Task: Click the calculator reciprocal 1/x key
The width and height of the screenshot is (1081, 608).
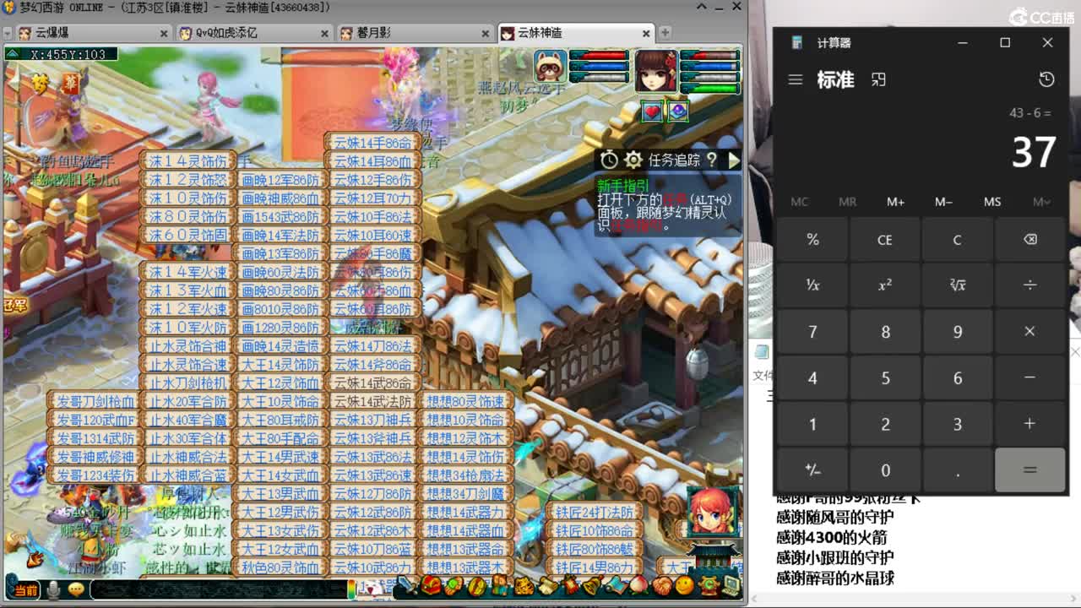Action: [x=812, y=285]
